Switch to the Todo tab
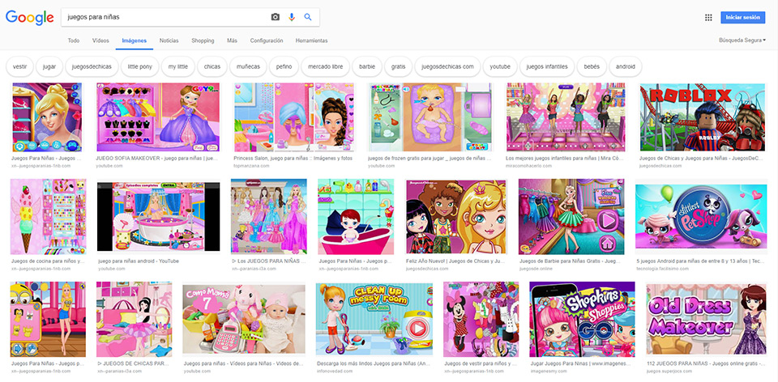Image resolution: width=778 pixels, height=382 pixels. pyautogui.click(x=74, y=40)
